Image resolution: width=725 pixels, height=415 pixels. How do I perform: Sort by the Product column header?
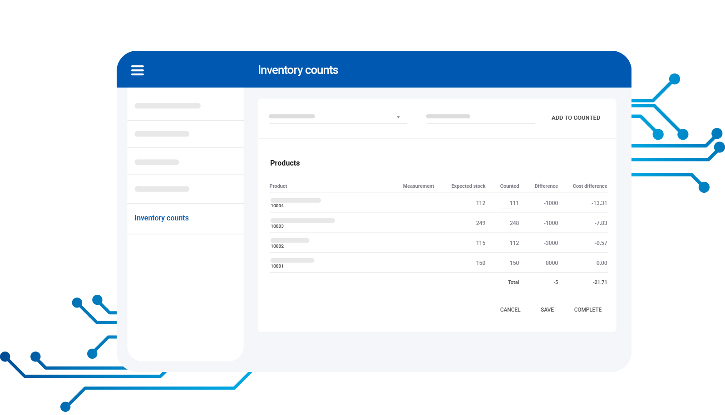coord(278,186)
